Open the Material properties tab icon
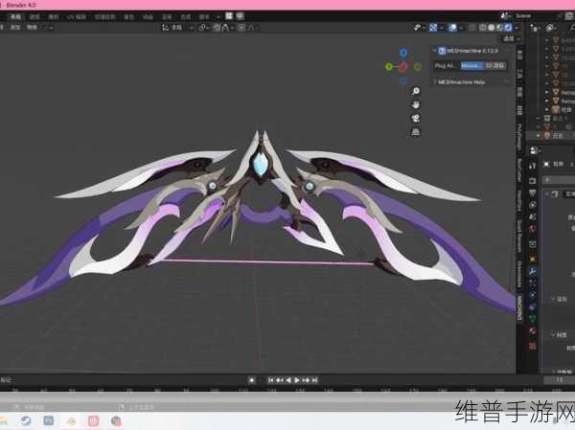This screenshot has height=430, width=575. [533, 331]
